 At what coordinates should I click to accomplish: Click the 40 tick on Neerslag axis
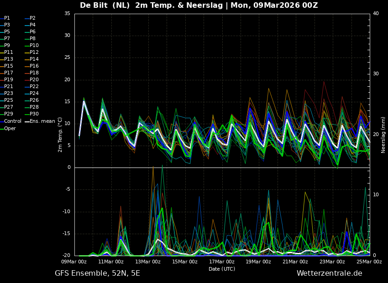(x=376, y=14)
